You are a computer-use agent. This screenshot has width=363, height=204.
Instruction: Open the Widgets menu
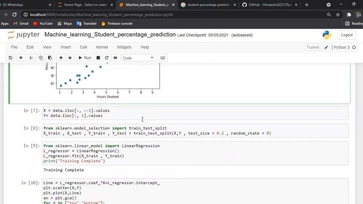click(x=124, y=47)
